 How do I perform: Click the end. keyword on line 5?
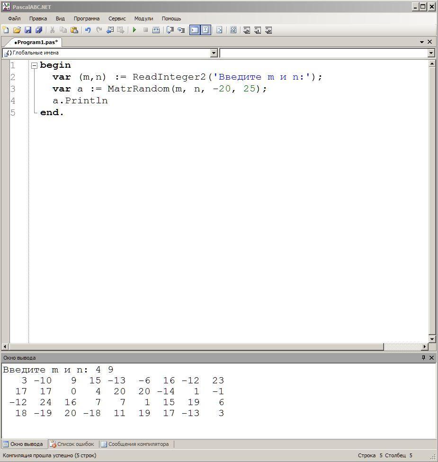pyautogui.click(x=52, y=112)
